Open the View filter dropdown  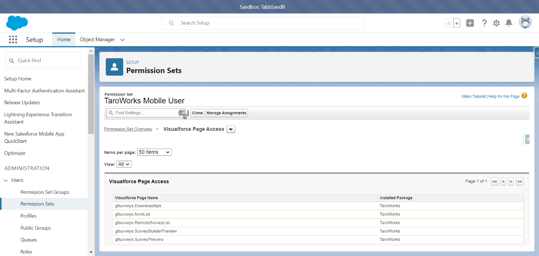tap(124, 164)
